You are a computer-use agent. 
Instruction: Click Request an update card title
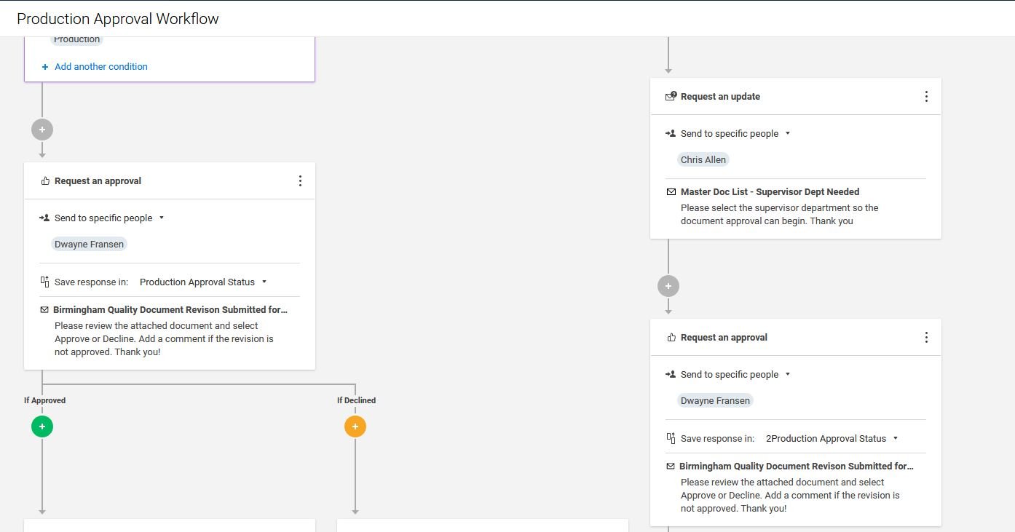(x=720, y=97)
